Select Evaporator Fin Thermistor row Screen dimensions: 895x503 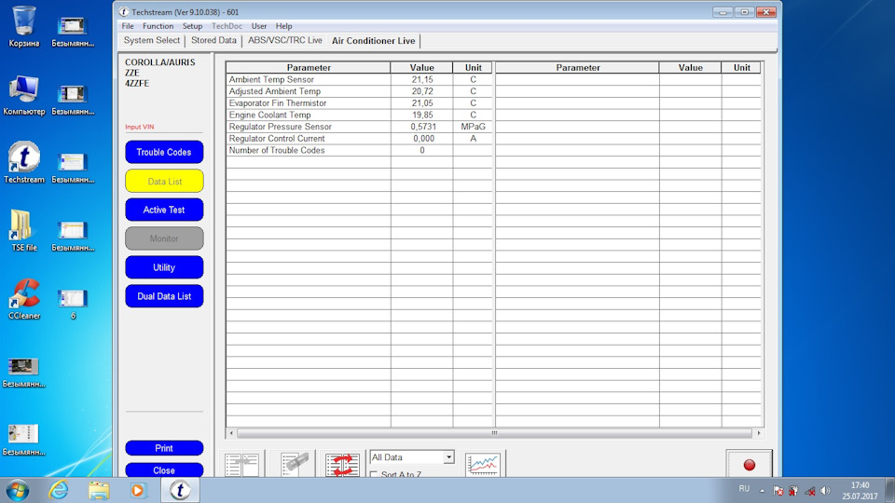point(359,103)
